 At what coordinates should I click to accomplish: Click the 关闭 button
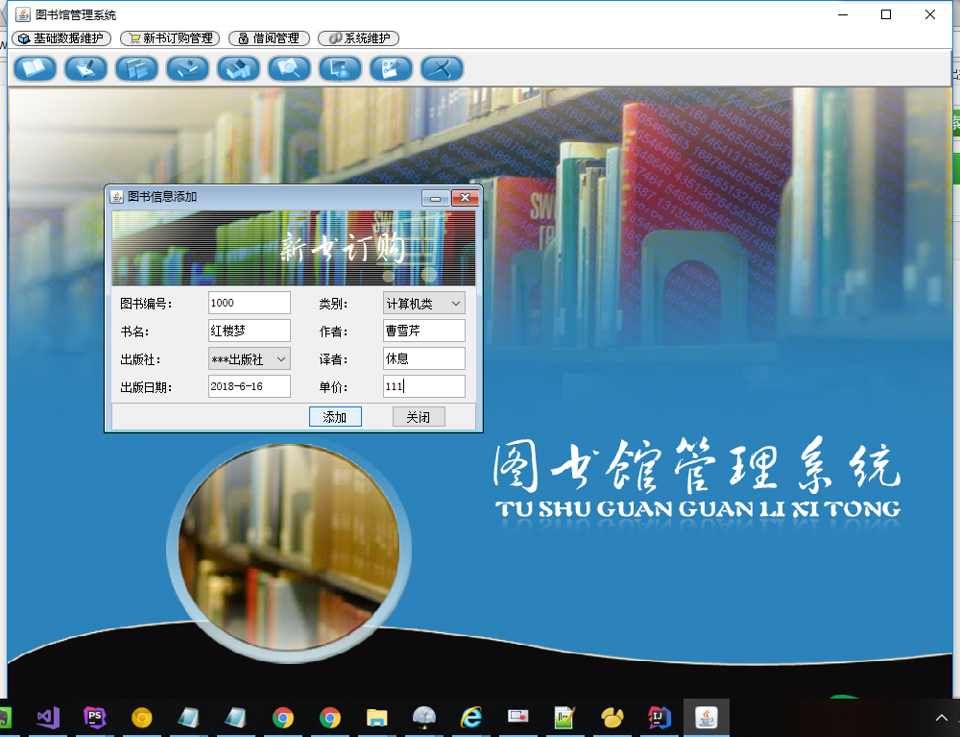[x=419, y=417]
